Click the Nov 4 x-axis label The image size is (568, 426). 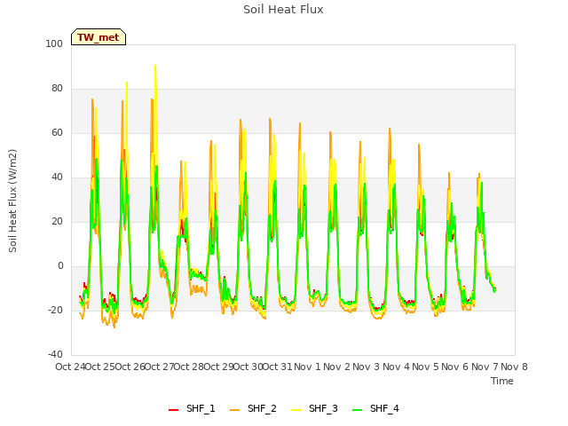click(x=396, y=367)
